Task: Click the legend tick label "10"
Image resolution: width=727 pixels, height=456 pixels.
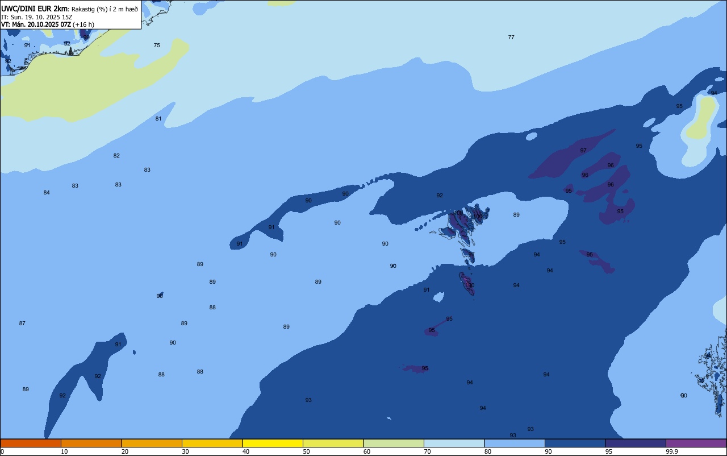Action: tap(64, 451)
